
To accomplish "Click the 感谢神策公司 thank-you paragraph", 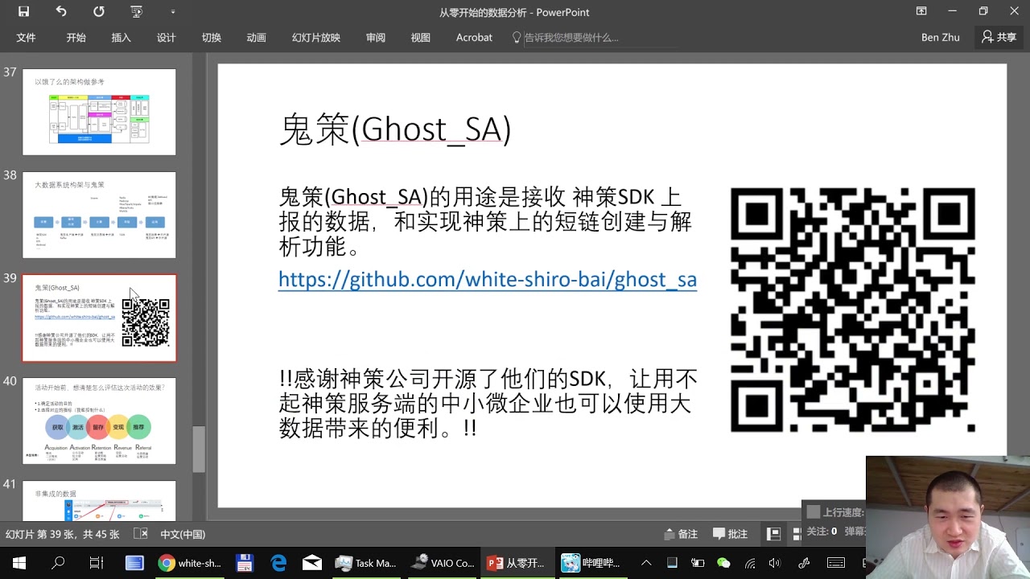I will point(488,404).
